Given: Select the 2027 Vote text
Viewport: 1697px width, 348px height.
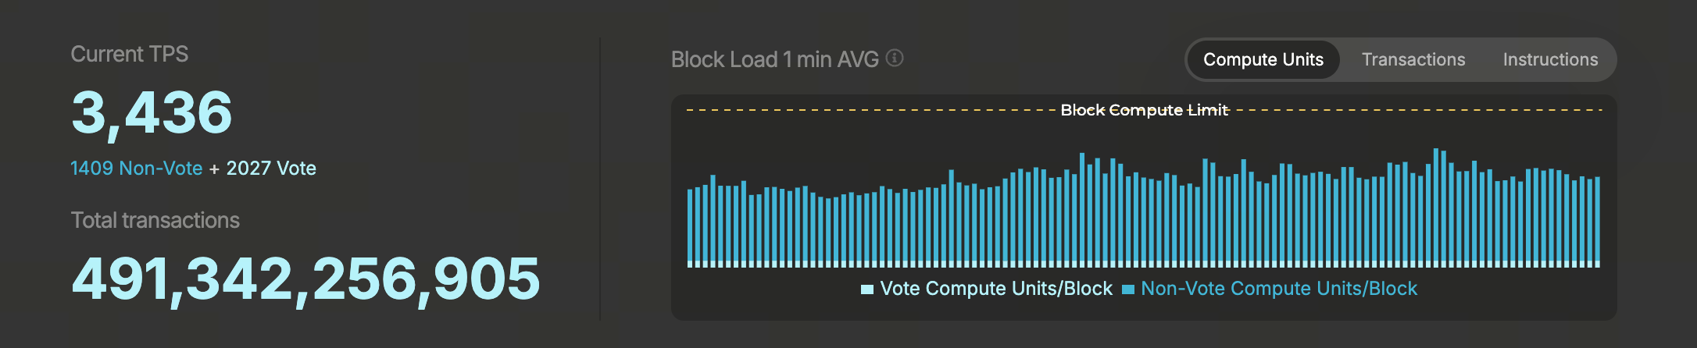Looking at the screenshot, I should coord(271,169).
